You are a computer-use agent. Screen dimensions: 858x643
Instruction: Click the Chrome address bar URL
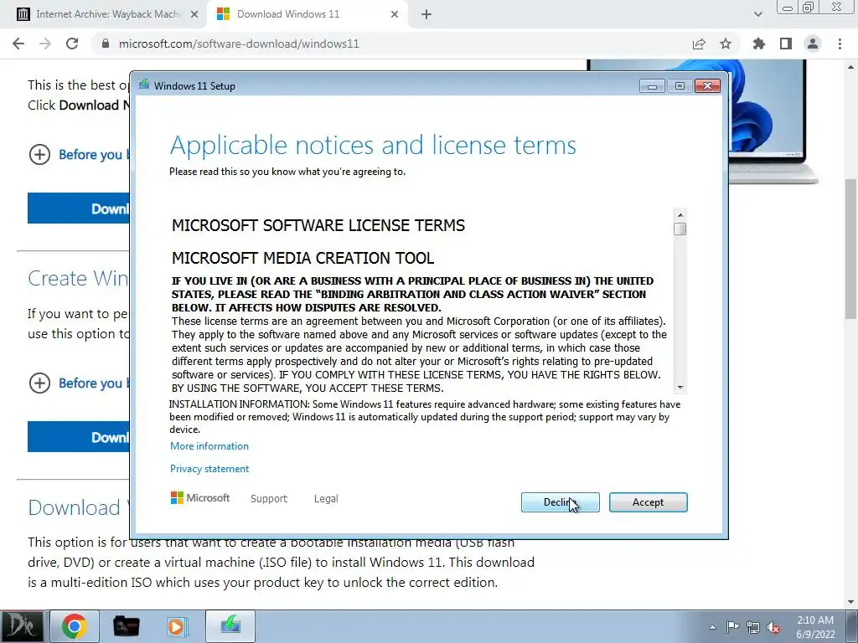239,44
